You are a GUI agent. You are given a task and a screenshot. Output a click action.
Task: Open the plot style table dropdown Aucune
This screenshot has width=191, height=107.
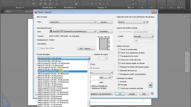[x=132, y=22]
